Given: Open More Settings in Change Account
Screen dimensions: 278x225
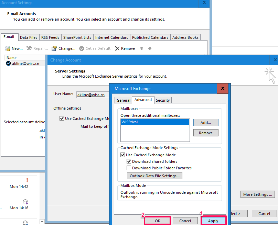Looking at the screenshot, I should (x=258, y=194).
